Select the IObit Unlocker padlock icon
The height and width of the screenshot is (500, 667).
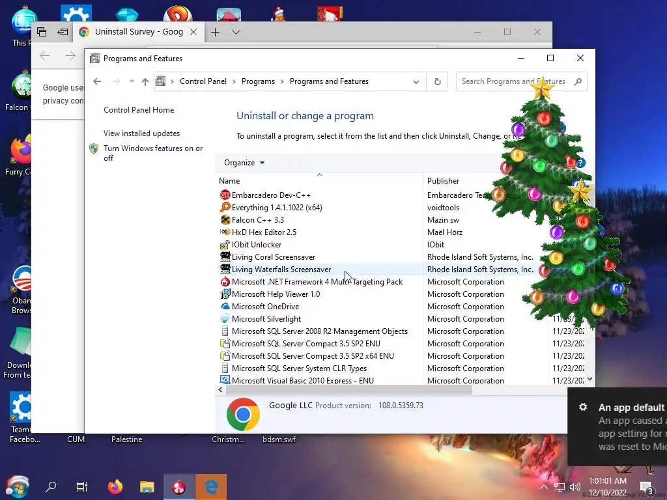225,245
